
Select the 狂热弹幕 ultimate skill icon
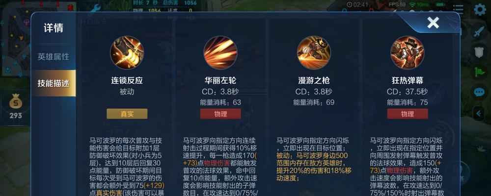click(408, 52)
